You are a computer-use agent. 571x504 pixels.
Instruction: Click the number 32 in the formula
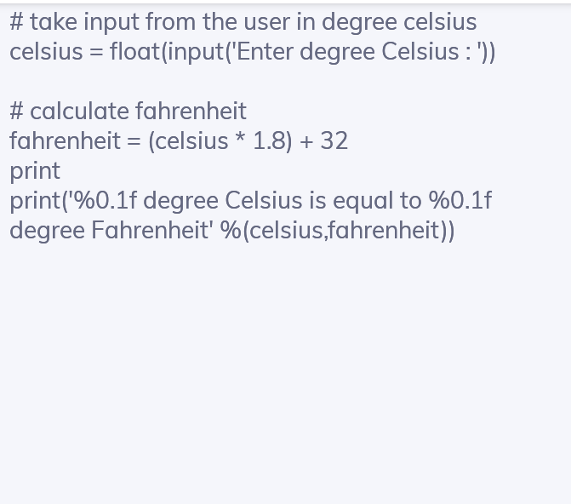pyautogui.click(x=334, y=140)
